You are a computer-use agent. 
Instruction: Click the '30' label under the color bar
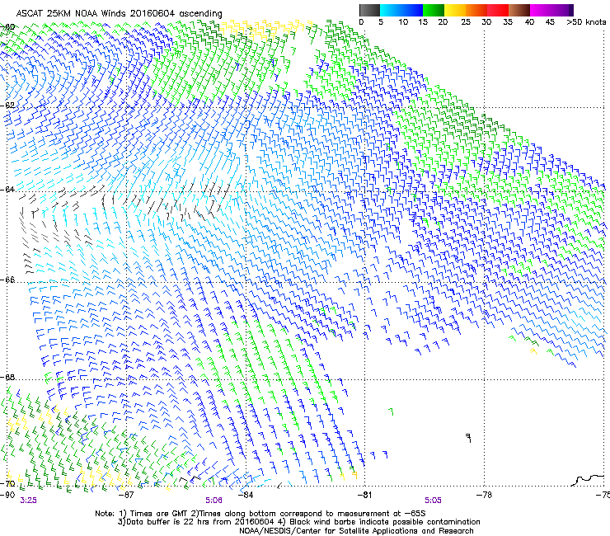coord(486,22)
